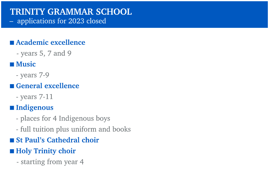Open the Indigenous scholarship link

point(35,108)
